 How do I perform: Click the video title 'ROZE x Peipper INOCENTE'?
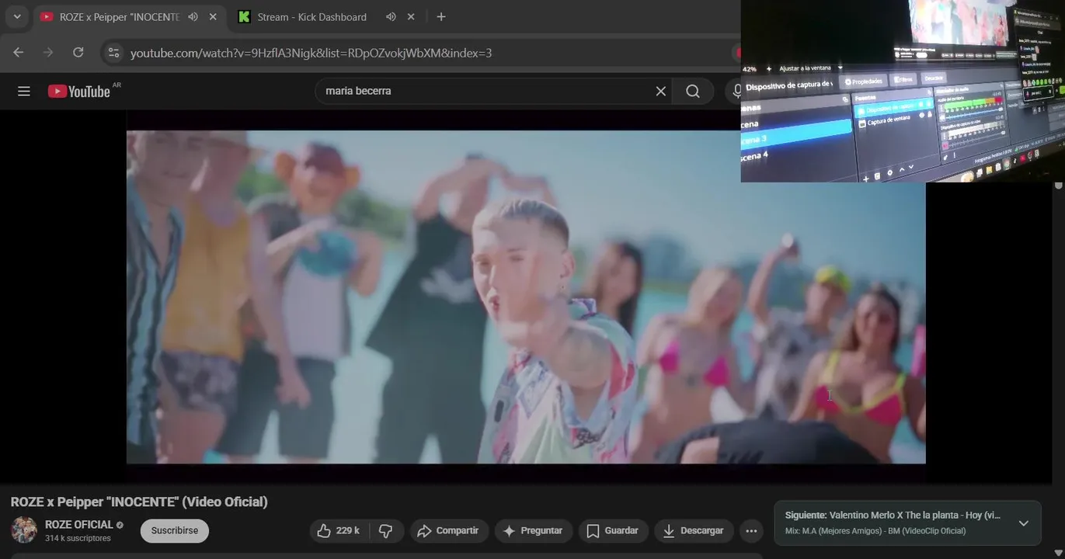(139, 502)
